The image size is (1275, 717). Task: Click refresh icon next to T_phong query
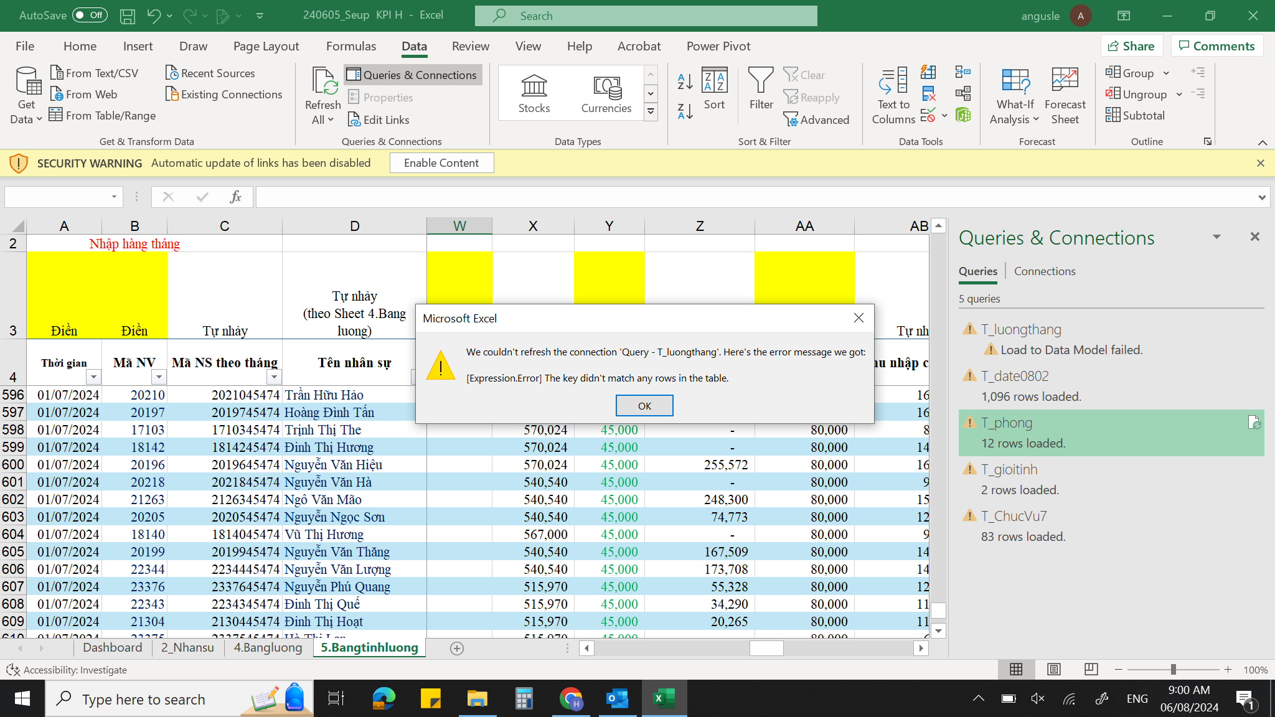point(1254,423)
